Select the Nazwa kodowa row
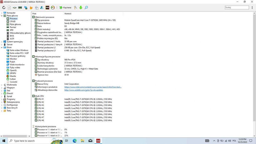This screenshot has width=256, height=144. [x=77, y=23]
